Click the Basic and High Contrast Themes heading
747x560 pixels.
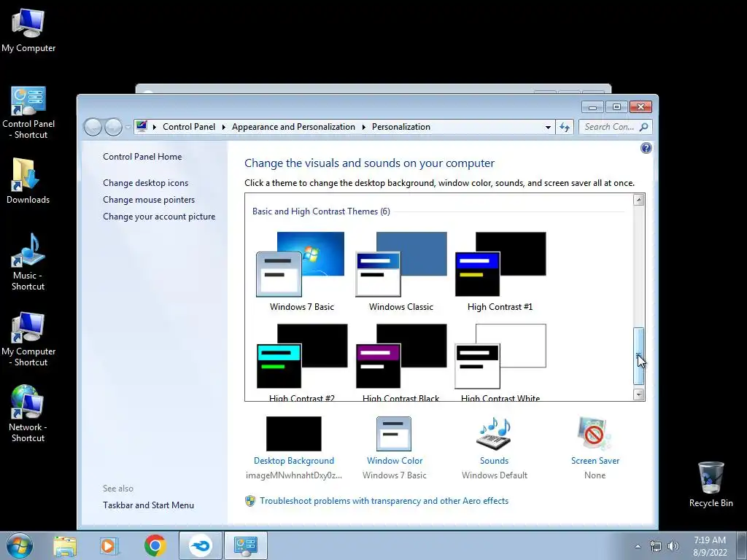point(321,211)
